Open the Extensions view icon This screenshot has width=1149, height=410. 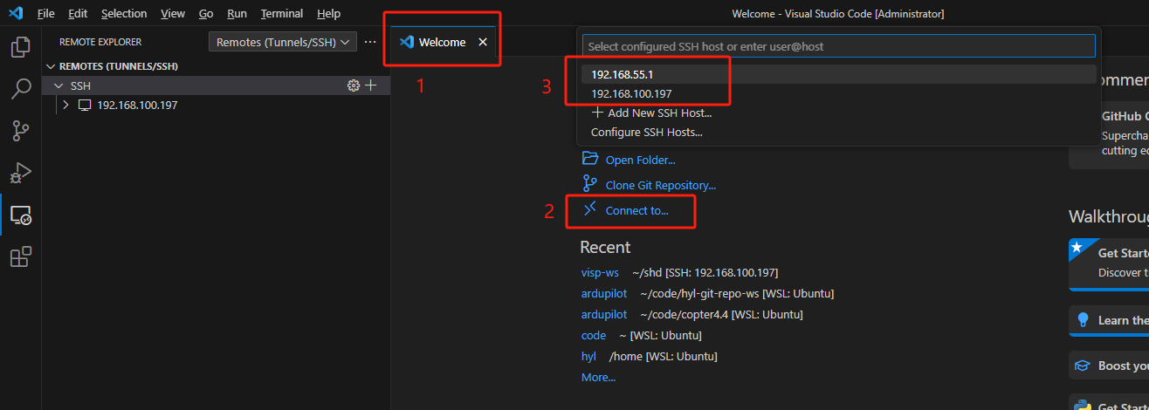20,256
